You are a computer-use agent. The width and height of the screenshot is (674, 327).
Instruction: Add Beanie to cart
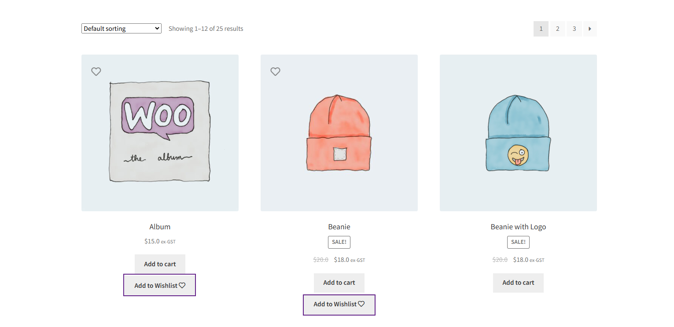[x=339, y=283]
